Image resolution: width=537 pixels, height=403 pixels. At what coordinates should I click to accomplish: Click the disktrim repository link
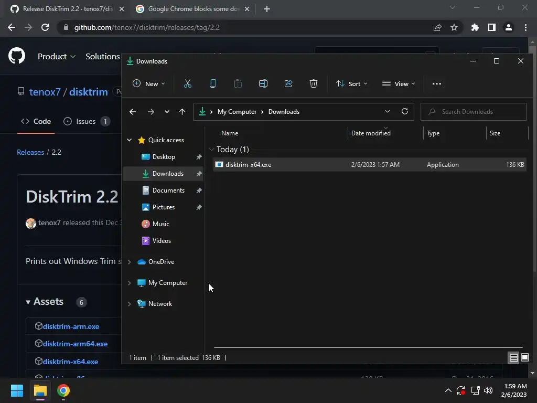click(88, 92)
